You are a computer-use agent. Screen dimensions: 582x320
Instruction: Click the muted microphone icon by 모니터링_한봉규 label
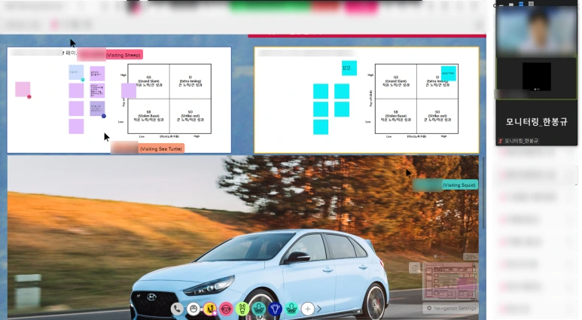(x=501, y=141)
